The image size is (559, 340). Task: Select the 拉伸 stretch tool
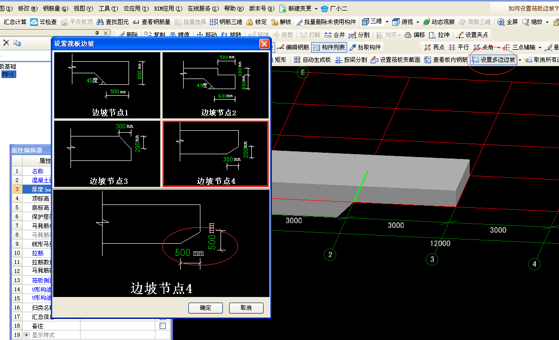coord(439,35)
